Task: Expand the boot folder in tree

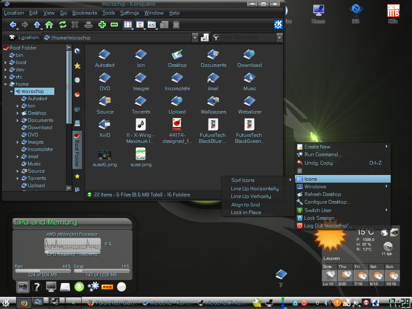Action: 6,62
